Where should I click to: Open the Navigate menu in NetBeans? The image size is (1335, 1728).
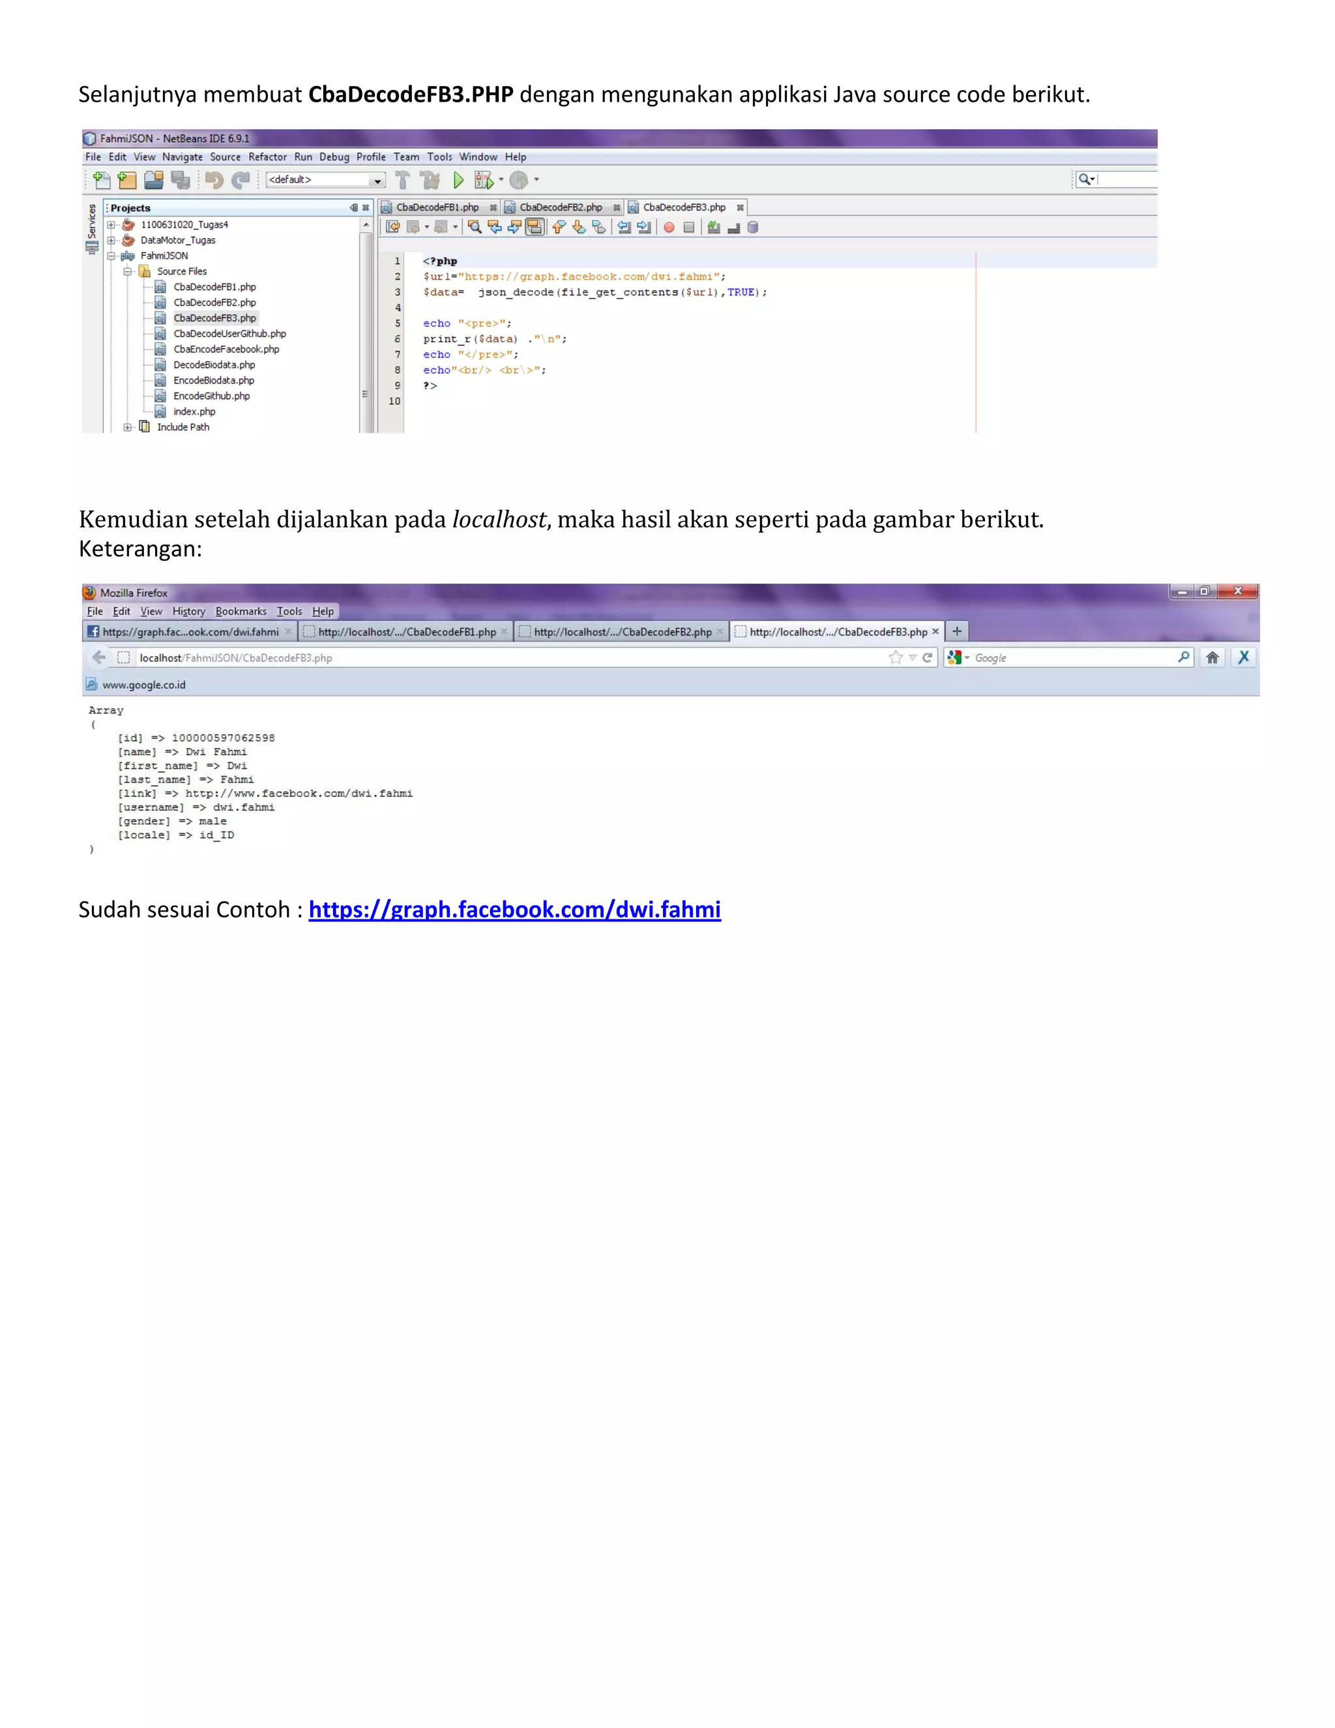tap(182, 157)
